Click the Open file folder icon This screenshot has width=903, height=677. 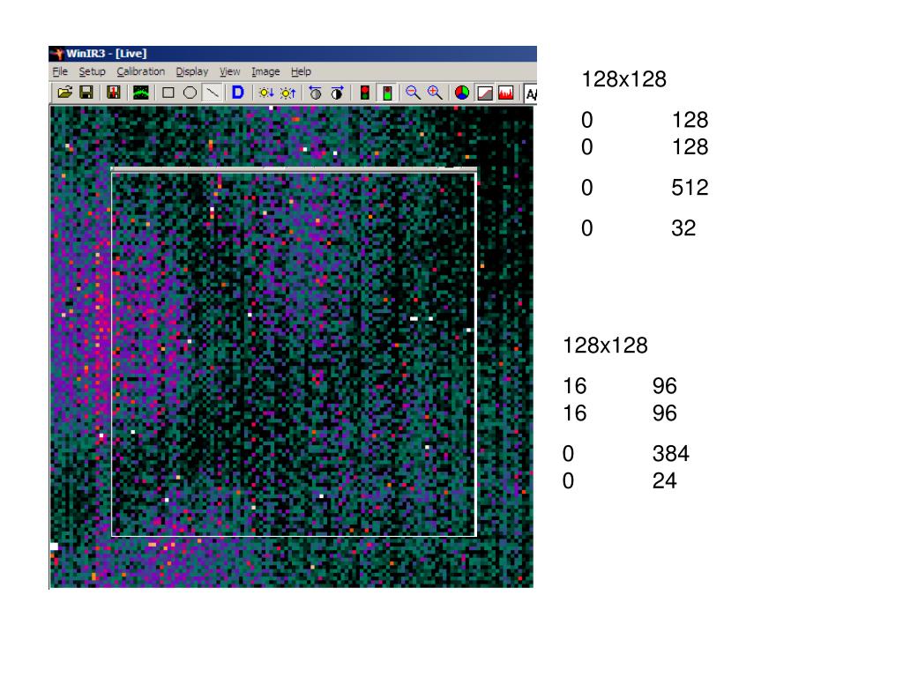point(64,93)
